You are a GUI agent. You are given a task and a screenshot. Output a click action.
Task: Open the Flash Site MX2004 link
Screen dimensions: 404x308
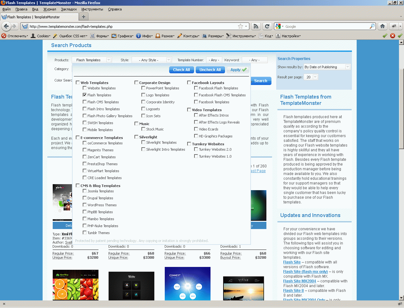click(x=300, y=281)
